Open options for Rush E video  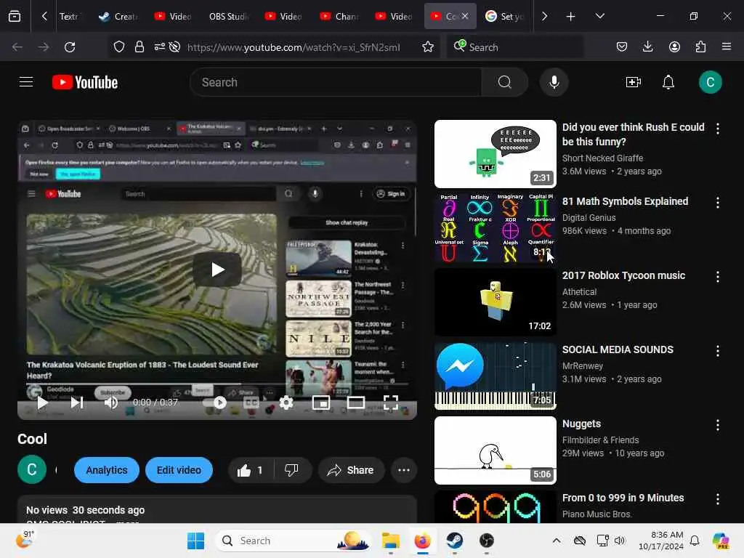point(717,129)
